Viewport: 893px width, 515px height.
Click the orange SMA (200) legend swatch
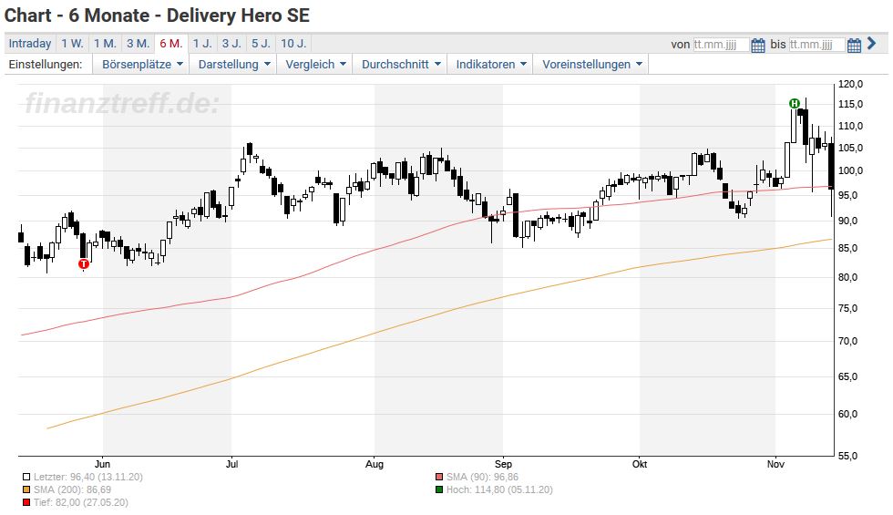[x=26, y=490]
